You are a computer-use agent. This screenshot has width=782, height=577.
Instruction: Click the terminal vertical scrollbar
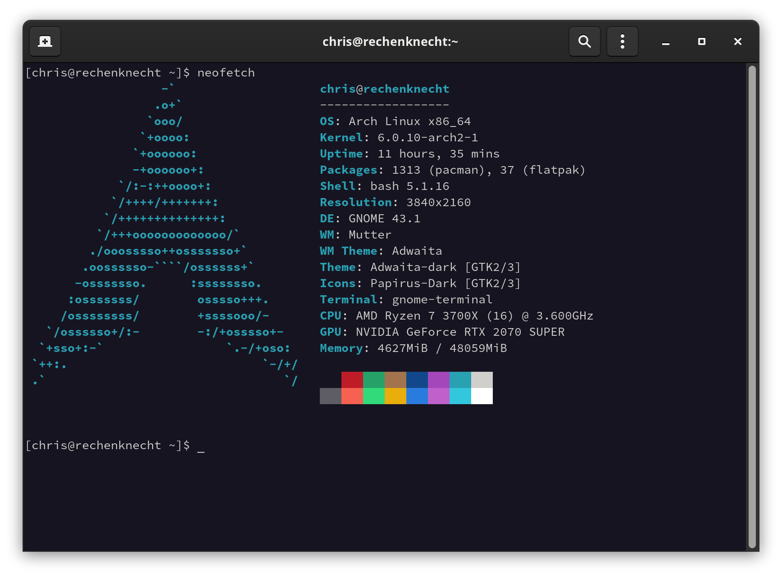coord(752,307)
